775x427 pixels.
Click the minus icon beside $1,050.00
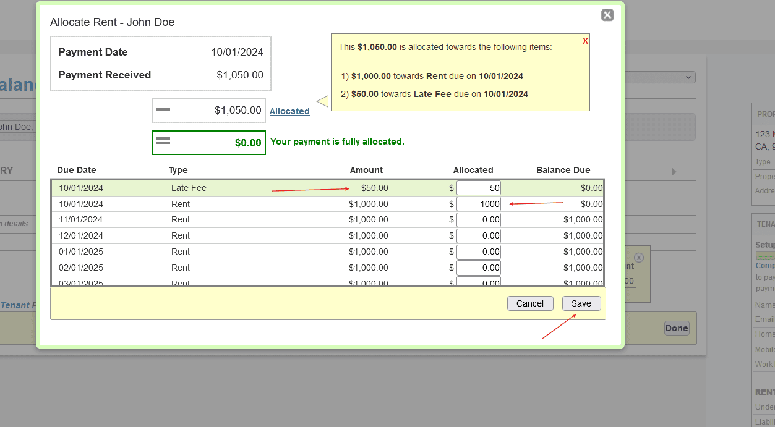tap(163, 109)
